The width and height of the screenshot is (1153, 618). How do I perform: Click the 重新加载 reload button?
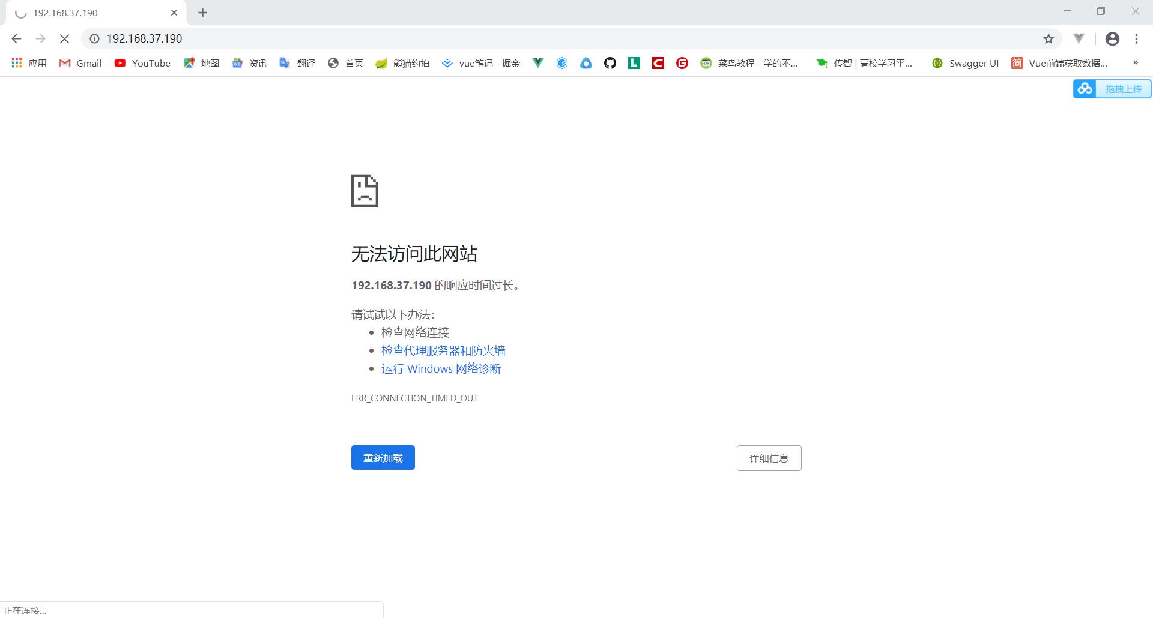coord(383,458)
